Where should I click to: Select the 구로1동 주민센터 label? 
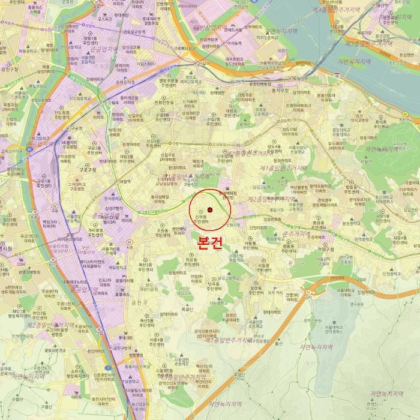coord(44,183)
